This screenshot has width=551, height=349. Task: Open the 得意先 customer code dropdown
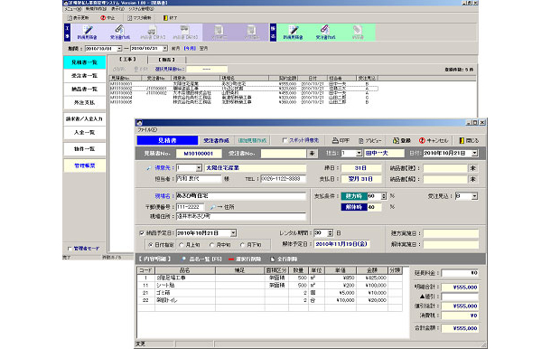[199, 168]
